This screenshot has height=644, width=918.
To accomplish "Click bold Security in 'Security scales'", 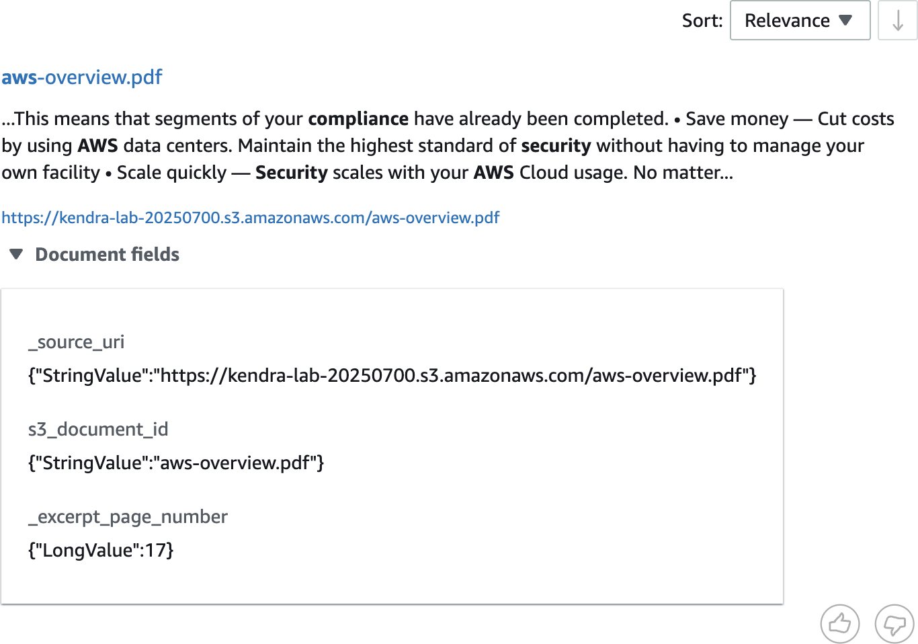I will (292, 173).
